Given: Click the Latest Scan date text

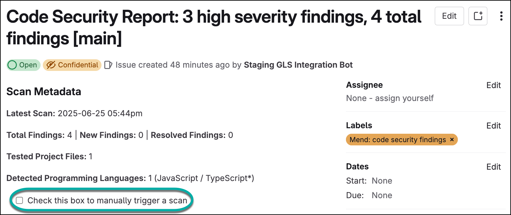Looking at the screenshot, I should tap(100, 113).
